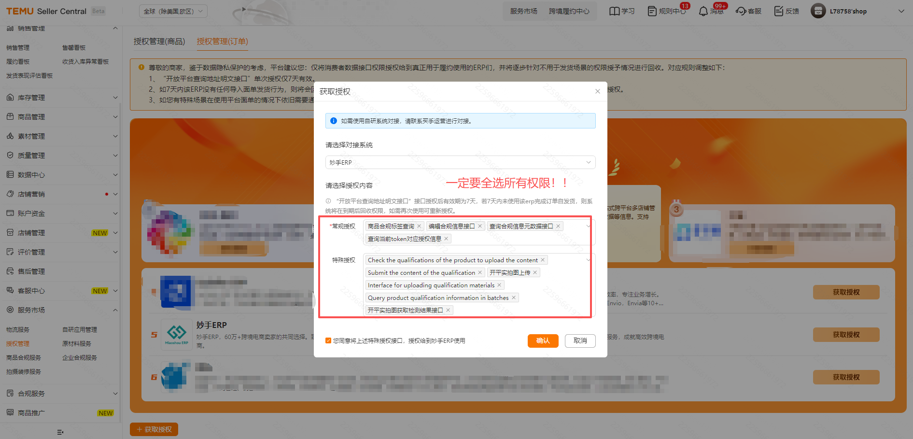Open 商品合规服务 in the sidebar

24,357
